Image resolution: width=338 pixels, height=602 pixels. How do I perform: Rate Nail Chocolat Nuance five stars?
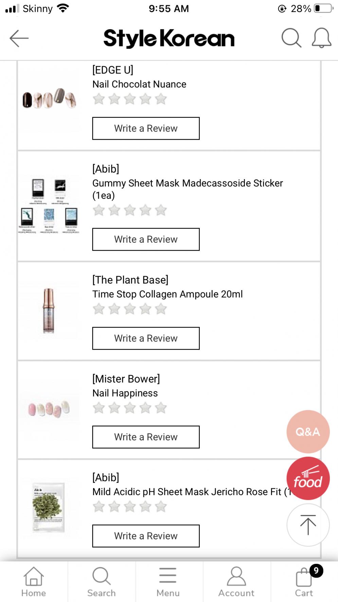coord(161,99)
